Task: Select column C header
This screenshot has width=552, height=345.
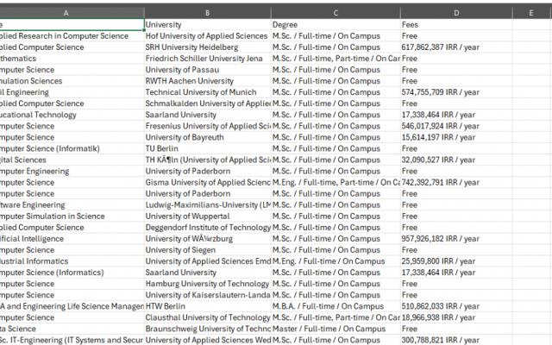Action: (336, 13)
